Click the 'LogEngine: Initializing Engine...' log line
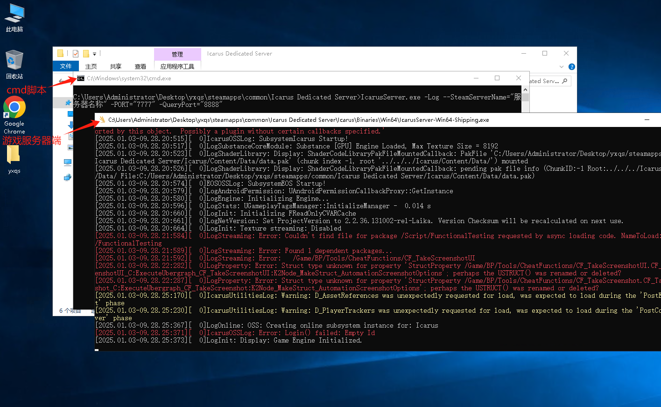Viewport: 661px width, 407px height. click(x=211, y=198)
